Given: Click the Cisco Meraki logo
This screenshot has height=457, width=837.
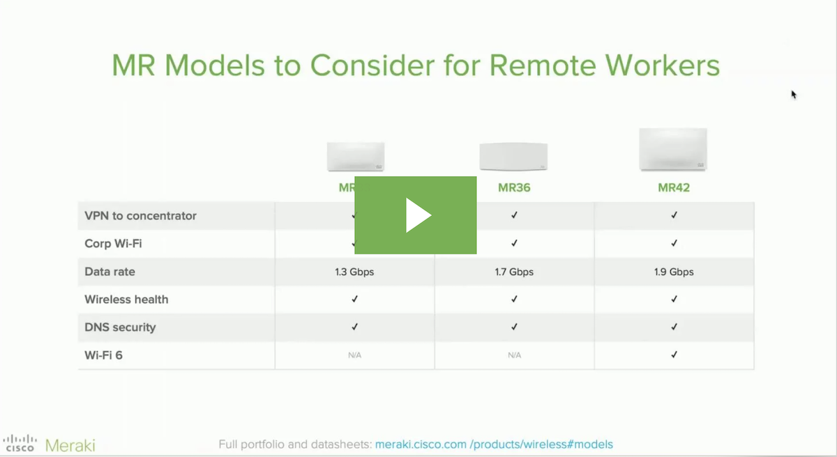Looking at the screenshot, I should [49, 444].
